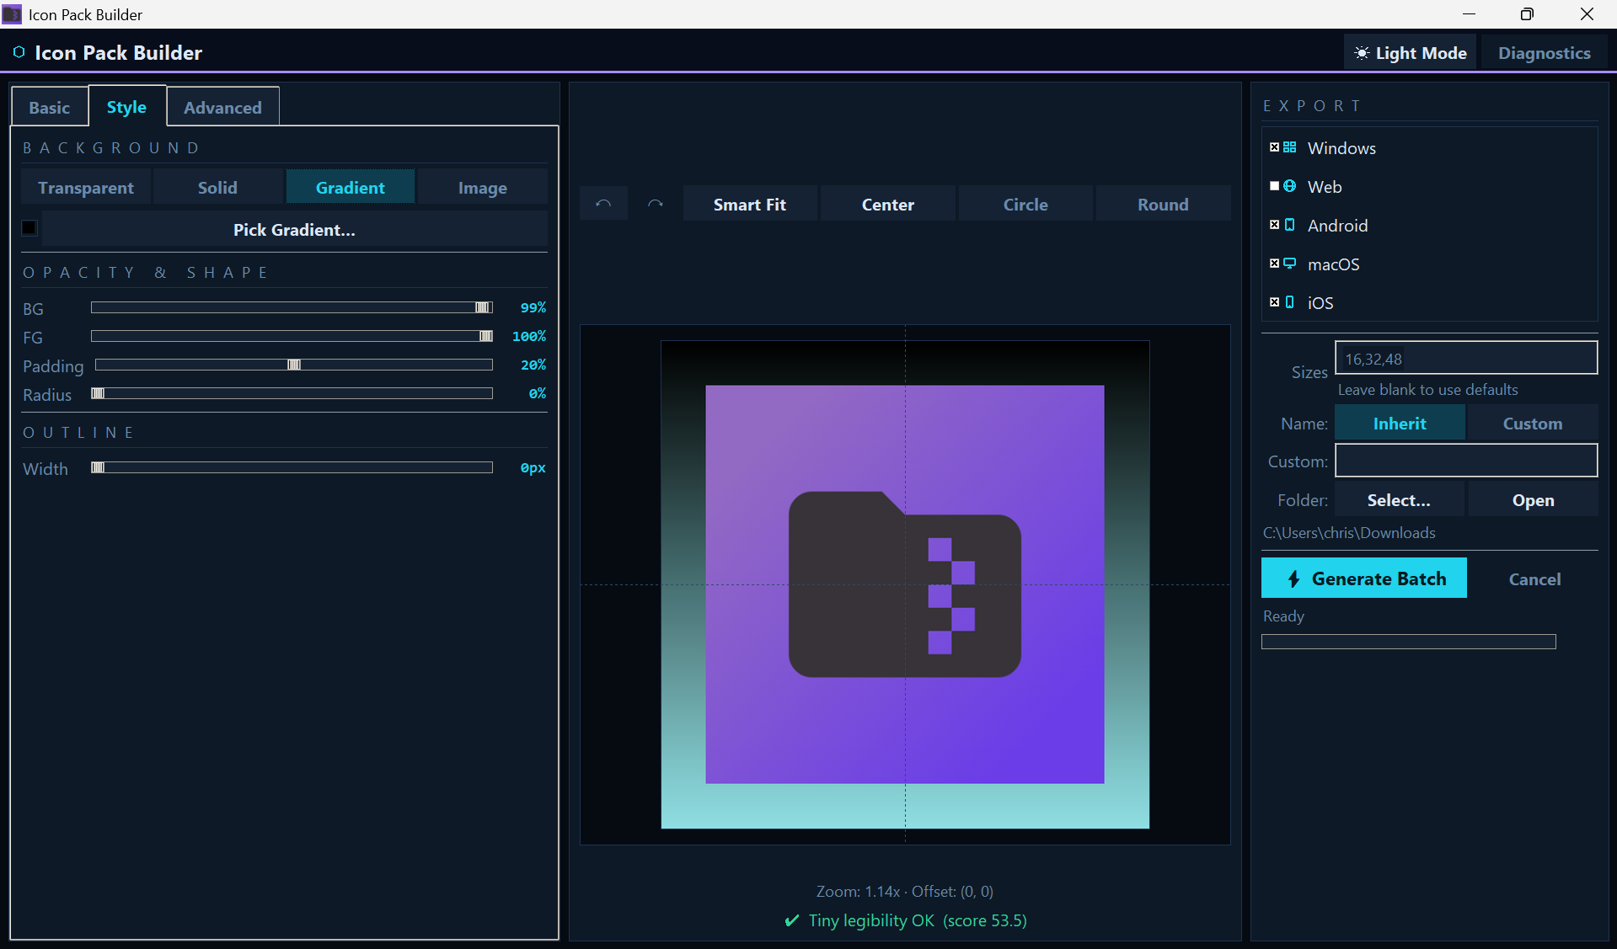The height and width of the screenshot is (949, 1617).
Task: Click into the Sizes input field
Action: click(x=1465, y=359)
